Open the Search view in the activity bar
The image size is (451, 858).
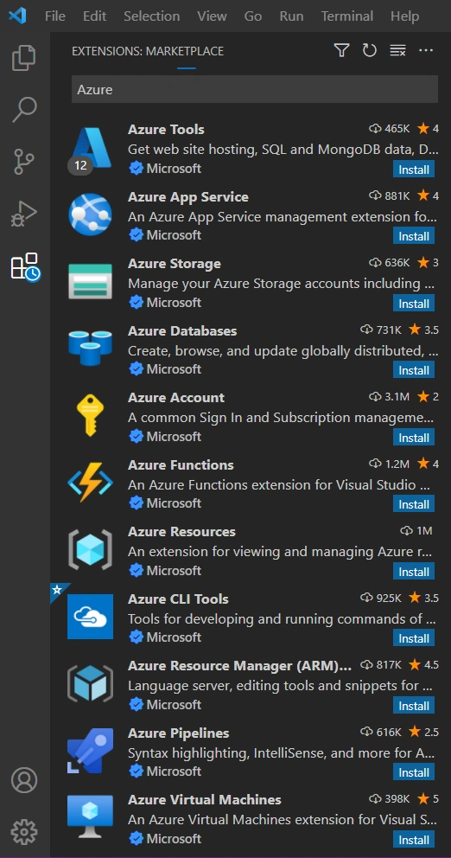pyautogui.click(x=24, y=110)
